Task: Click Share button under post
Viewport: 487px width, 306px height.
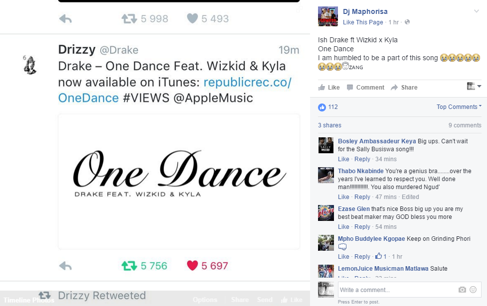Action: (x=404, y=88)
